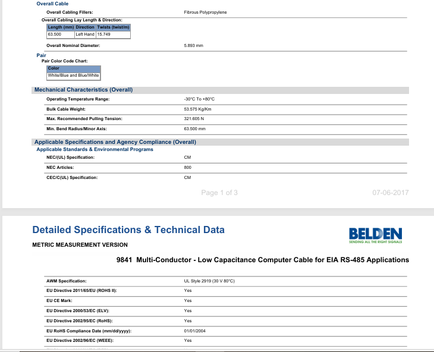Click the 'AWM Specification:' label
The height and width of the screenshot is (352, 434).
[67, 281]
